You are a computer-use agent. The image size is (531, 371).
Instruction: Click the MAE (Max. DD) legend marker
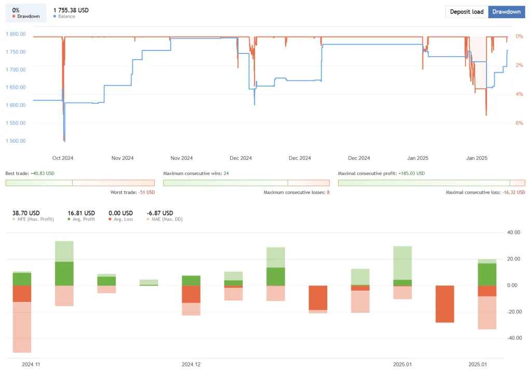148,219
